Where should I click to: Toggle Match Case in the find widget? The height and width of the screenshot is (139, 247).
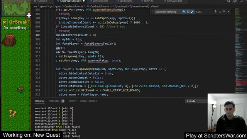(x=184, y=12)
